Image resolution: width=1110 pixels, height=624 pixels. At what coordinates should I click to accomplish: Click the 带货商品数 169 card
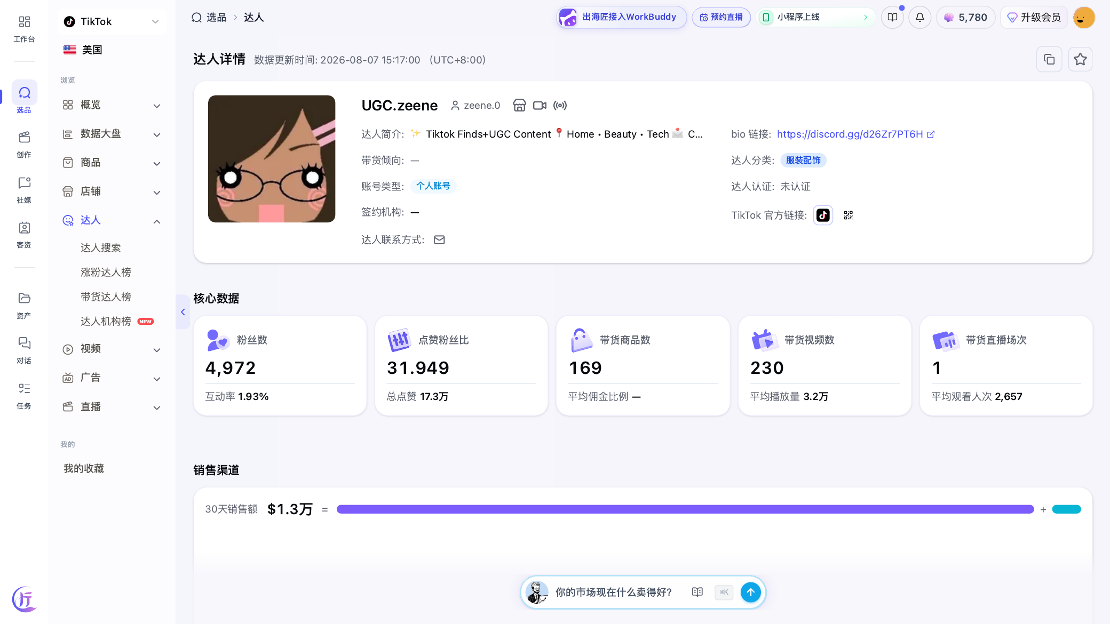coord(643,366)
